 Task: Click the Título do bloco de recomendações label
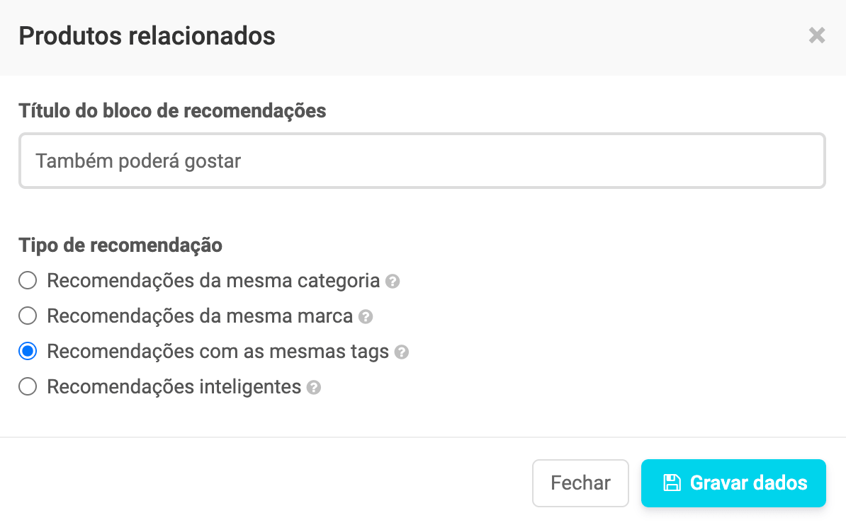pos(172,110)
